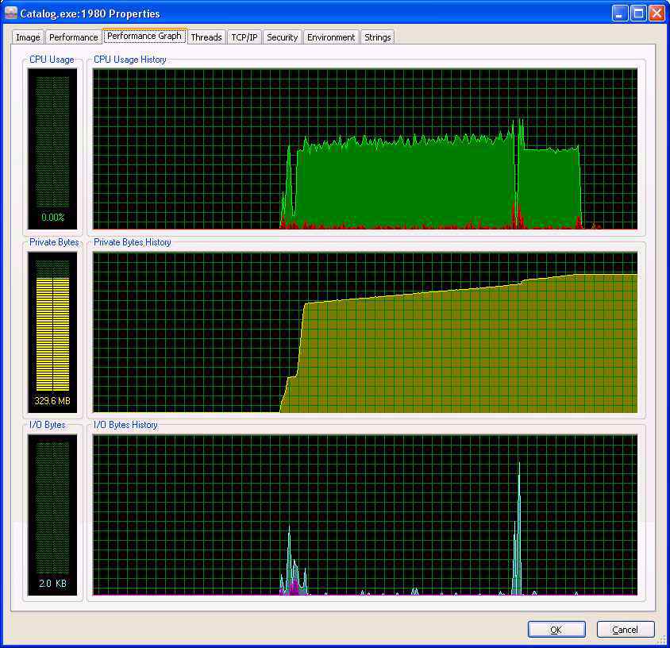Screen dimensions: 670x648
Task: Minimize the Properties window
Action: tap(620, 13)
